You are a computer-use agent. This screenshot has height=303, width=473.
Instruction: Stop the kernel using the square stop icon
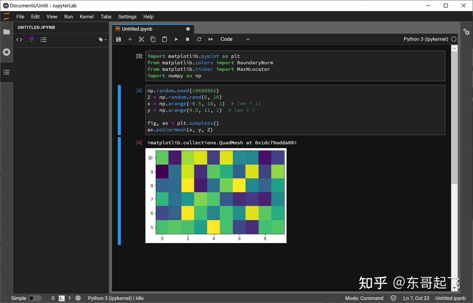click(x=188, y=39)
